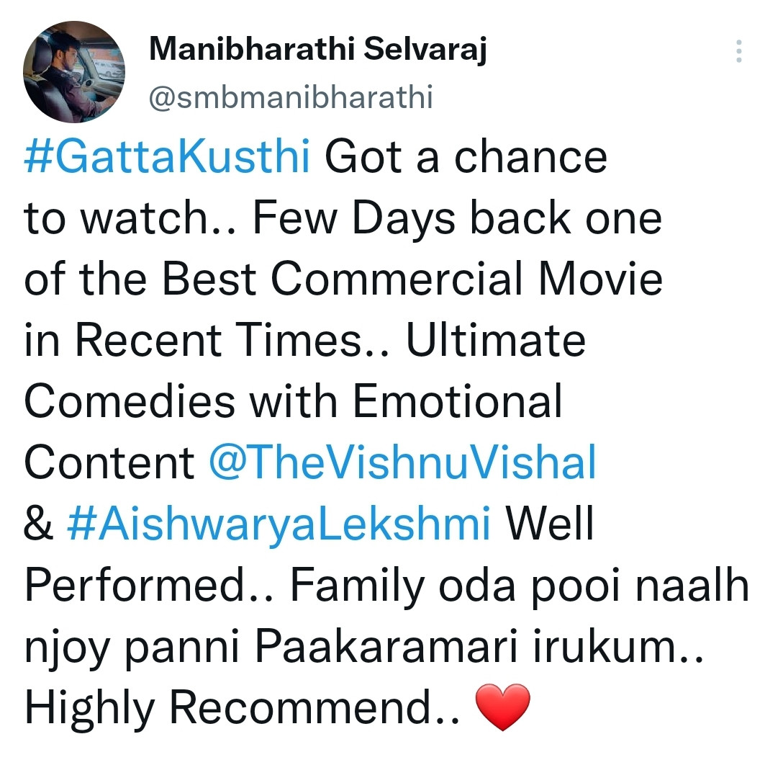Open the tweet's three-dot more options menu
Image resolution: width=765 pixels, height=765 pixels.
738,52
